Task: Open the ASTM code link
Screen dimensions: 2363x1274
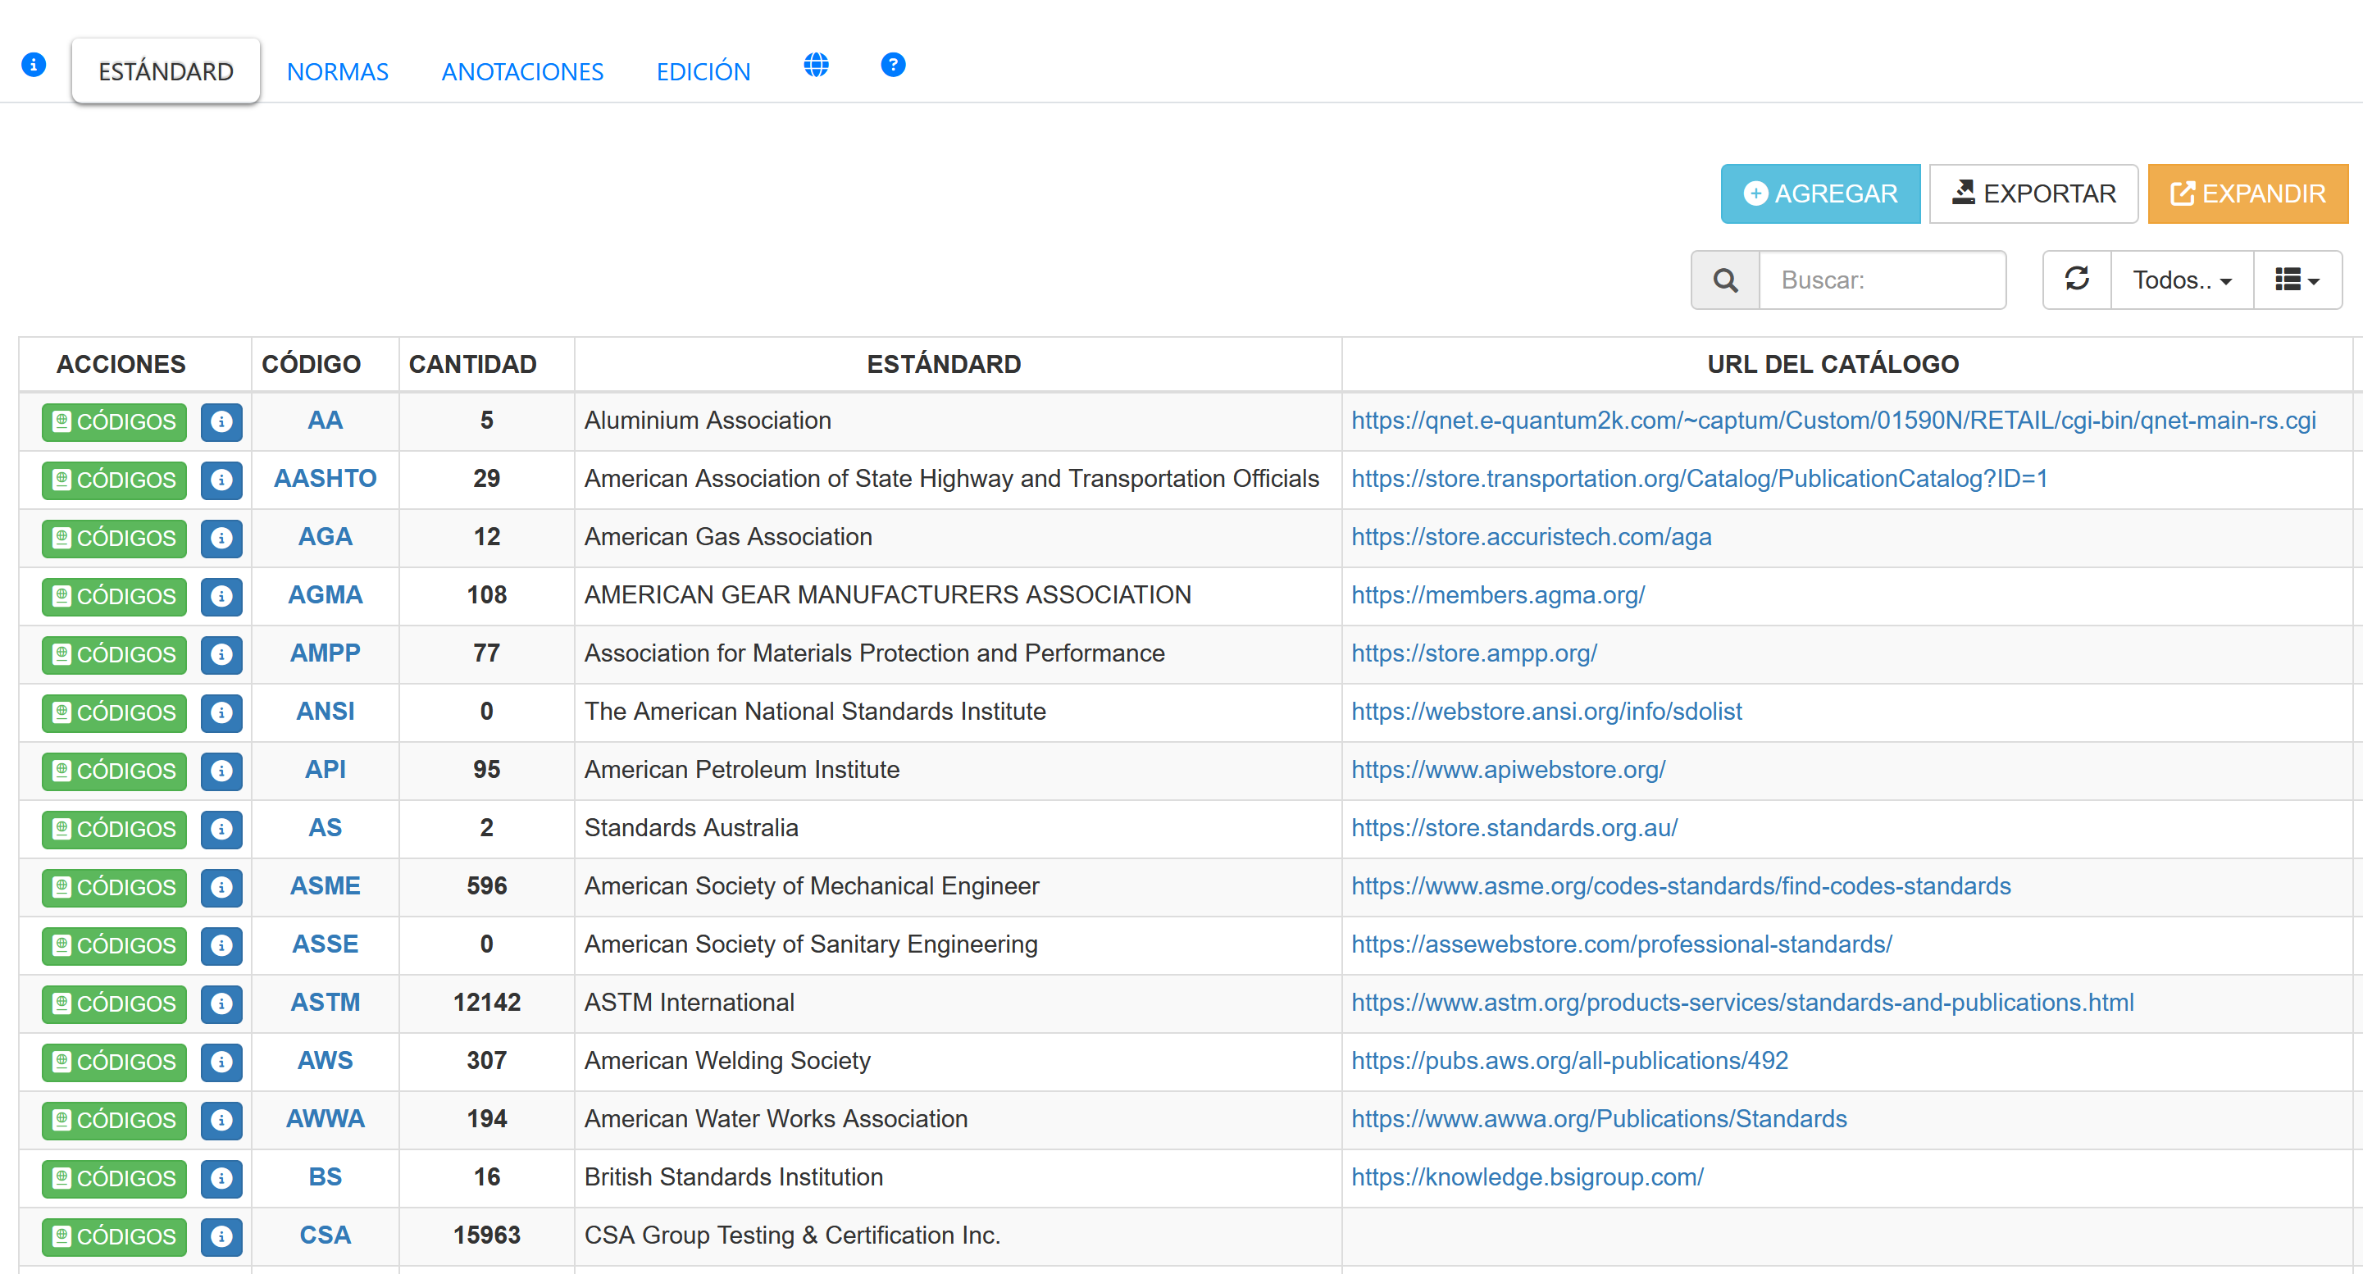Action: [325, 1003]
